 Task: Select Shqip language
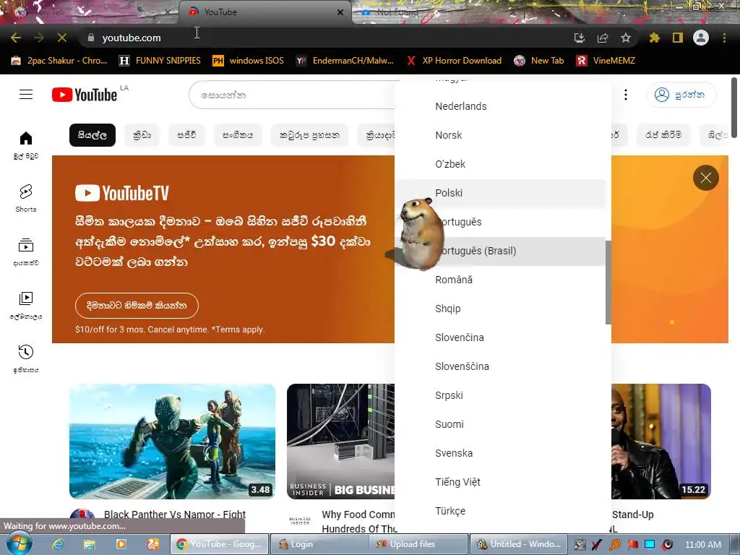500,309
